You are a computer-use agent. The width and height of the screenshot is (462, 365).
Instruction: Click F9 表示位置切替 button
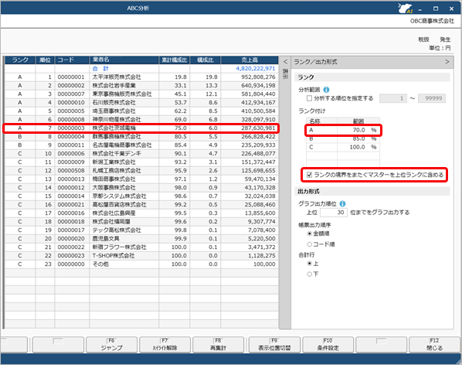274,345
